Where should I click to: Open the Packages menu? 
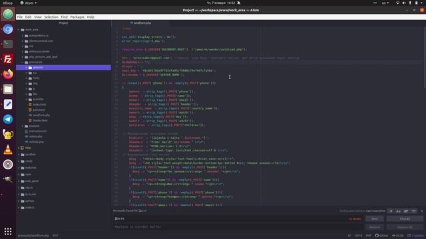77,17
